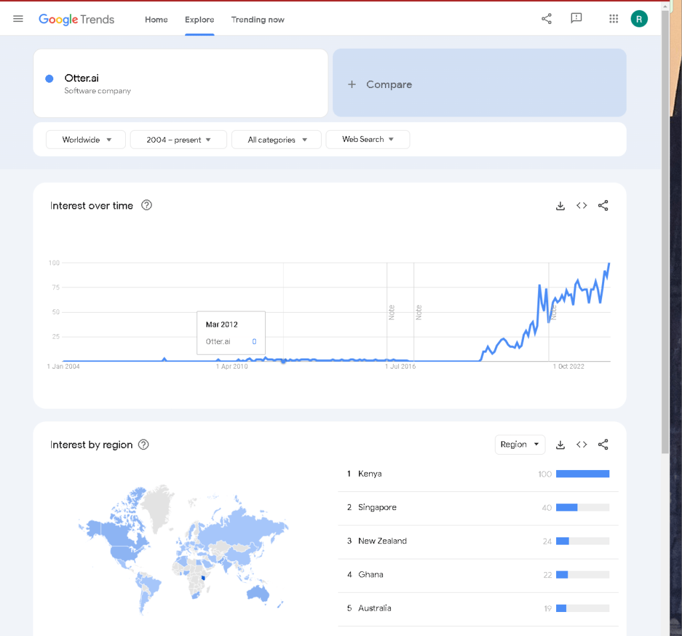The height and width of the screenshot is (636, 682).
Task: Click the chart peak at value 100
Action: [609, 263]
